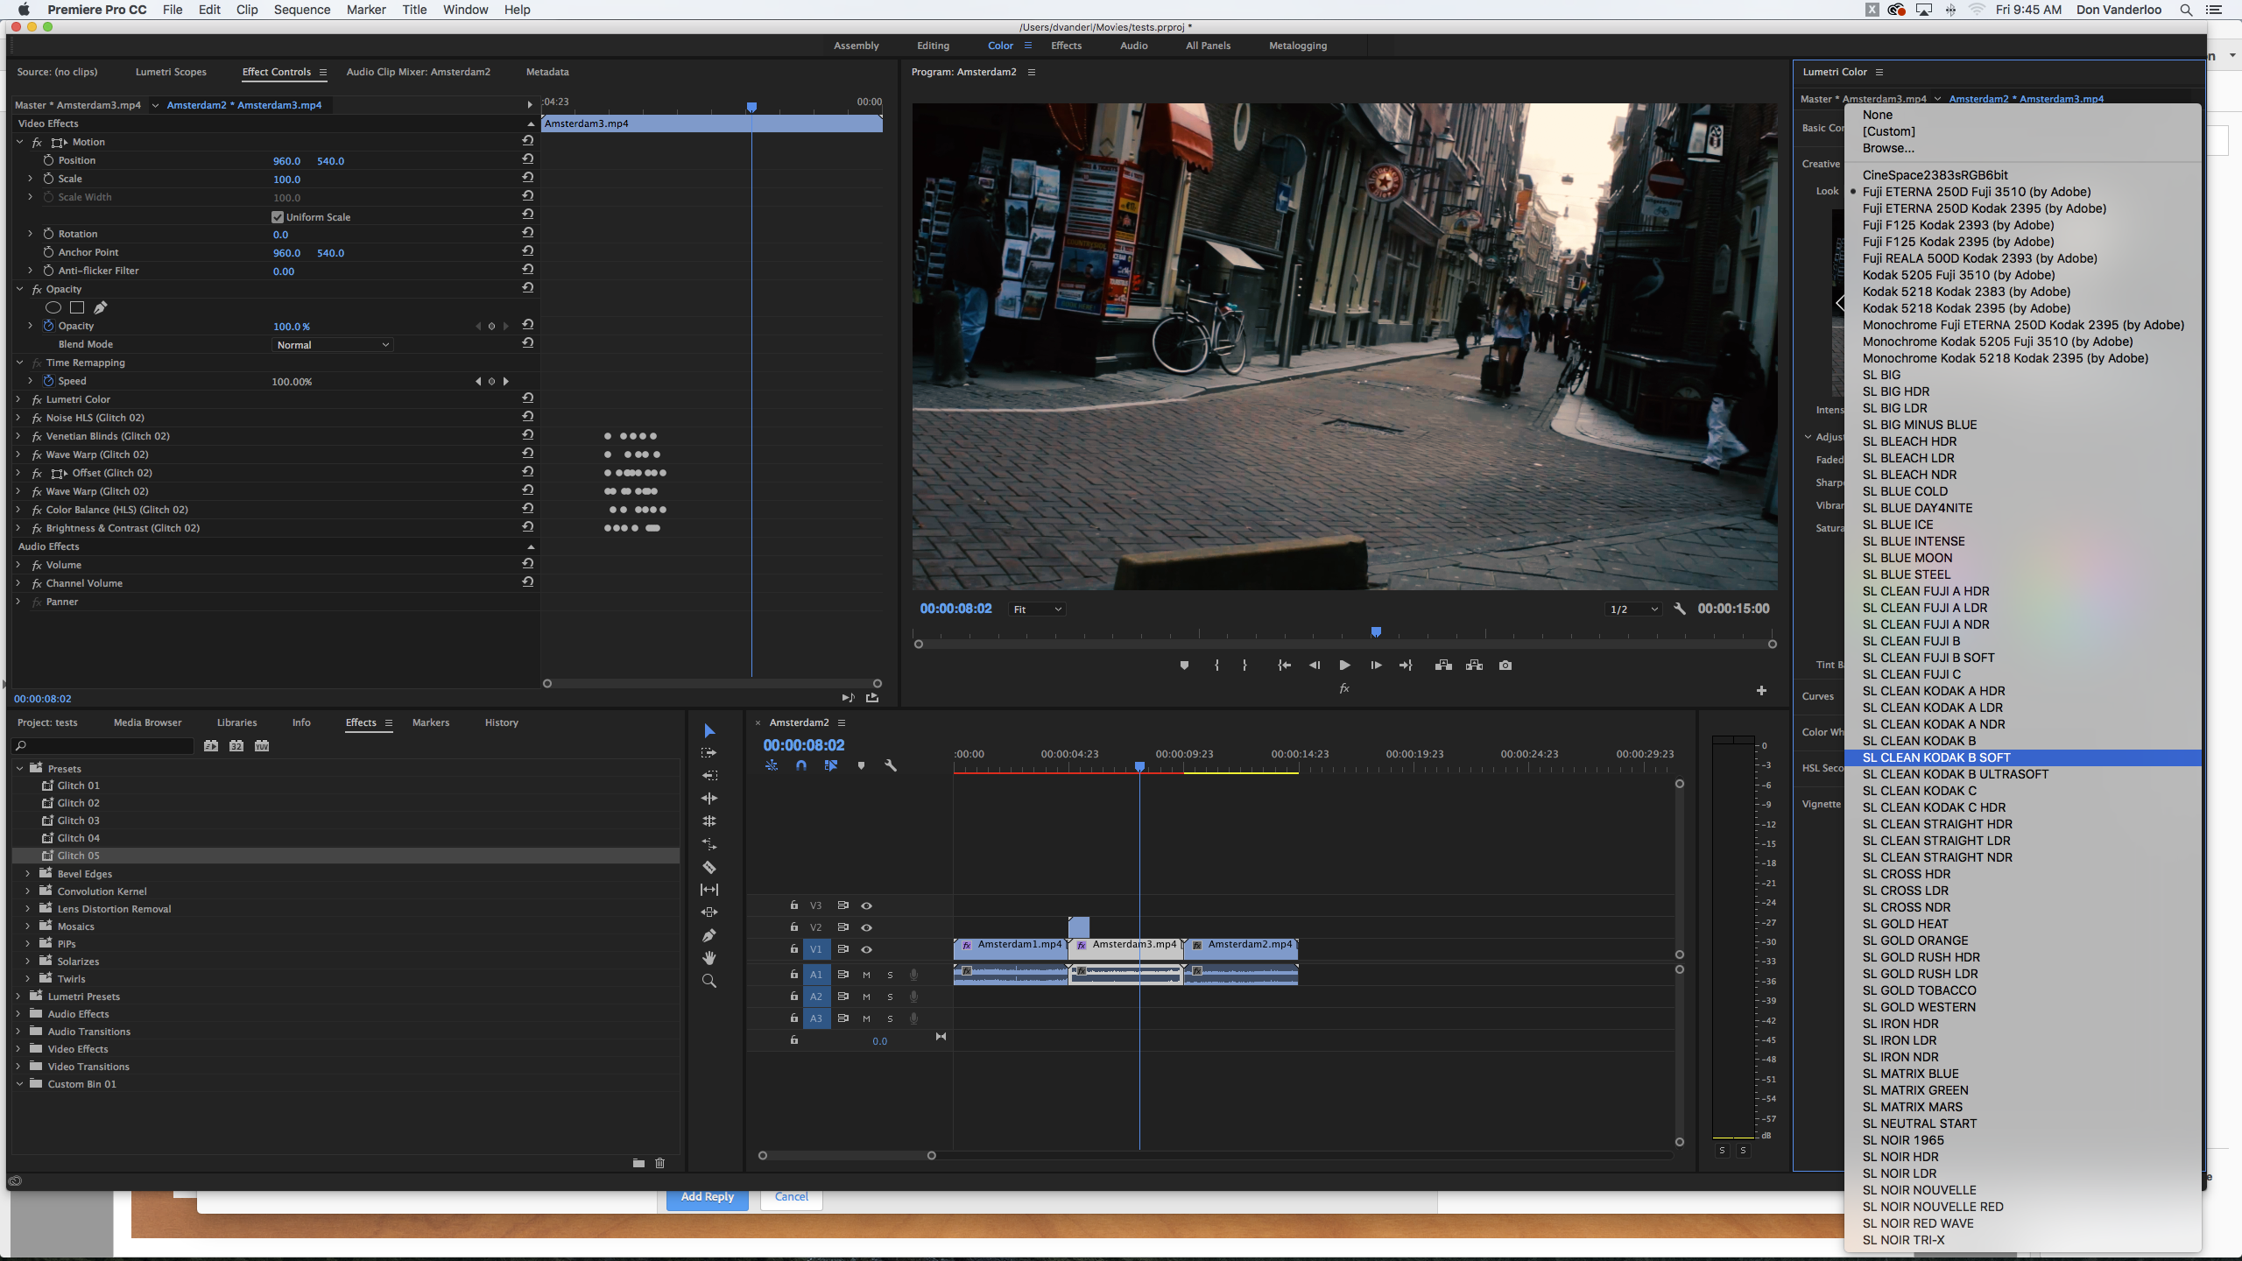Reset the Lumetri Color effect
The height and width of the screenshot is (1261, 2242).
[528, 398]
